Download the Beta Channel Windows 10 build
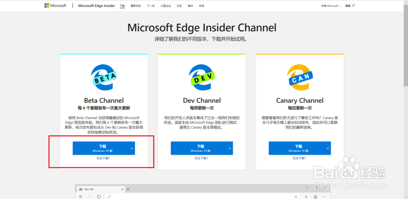 [101, 148]
